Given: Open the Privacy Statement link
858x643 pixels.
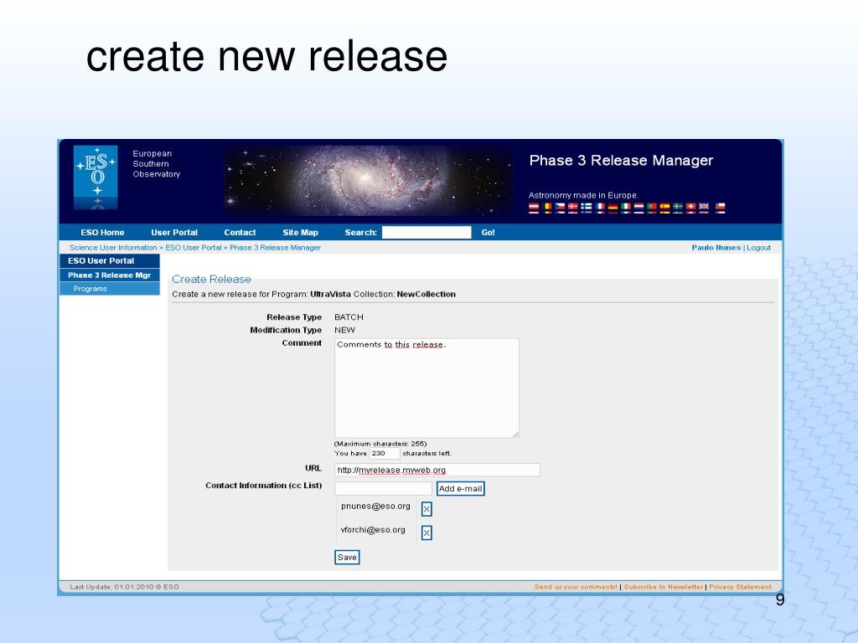Looking at the screenshot, I should 741,587.
